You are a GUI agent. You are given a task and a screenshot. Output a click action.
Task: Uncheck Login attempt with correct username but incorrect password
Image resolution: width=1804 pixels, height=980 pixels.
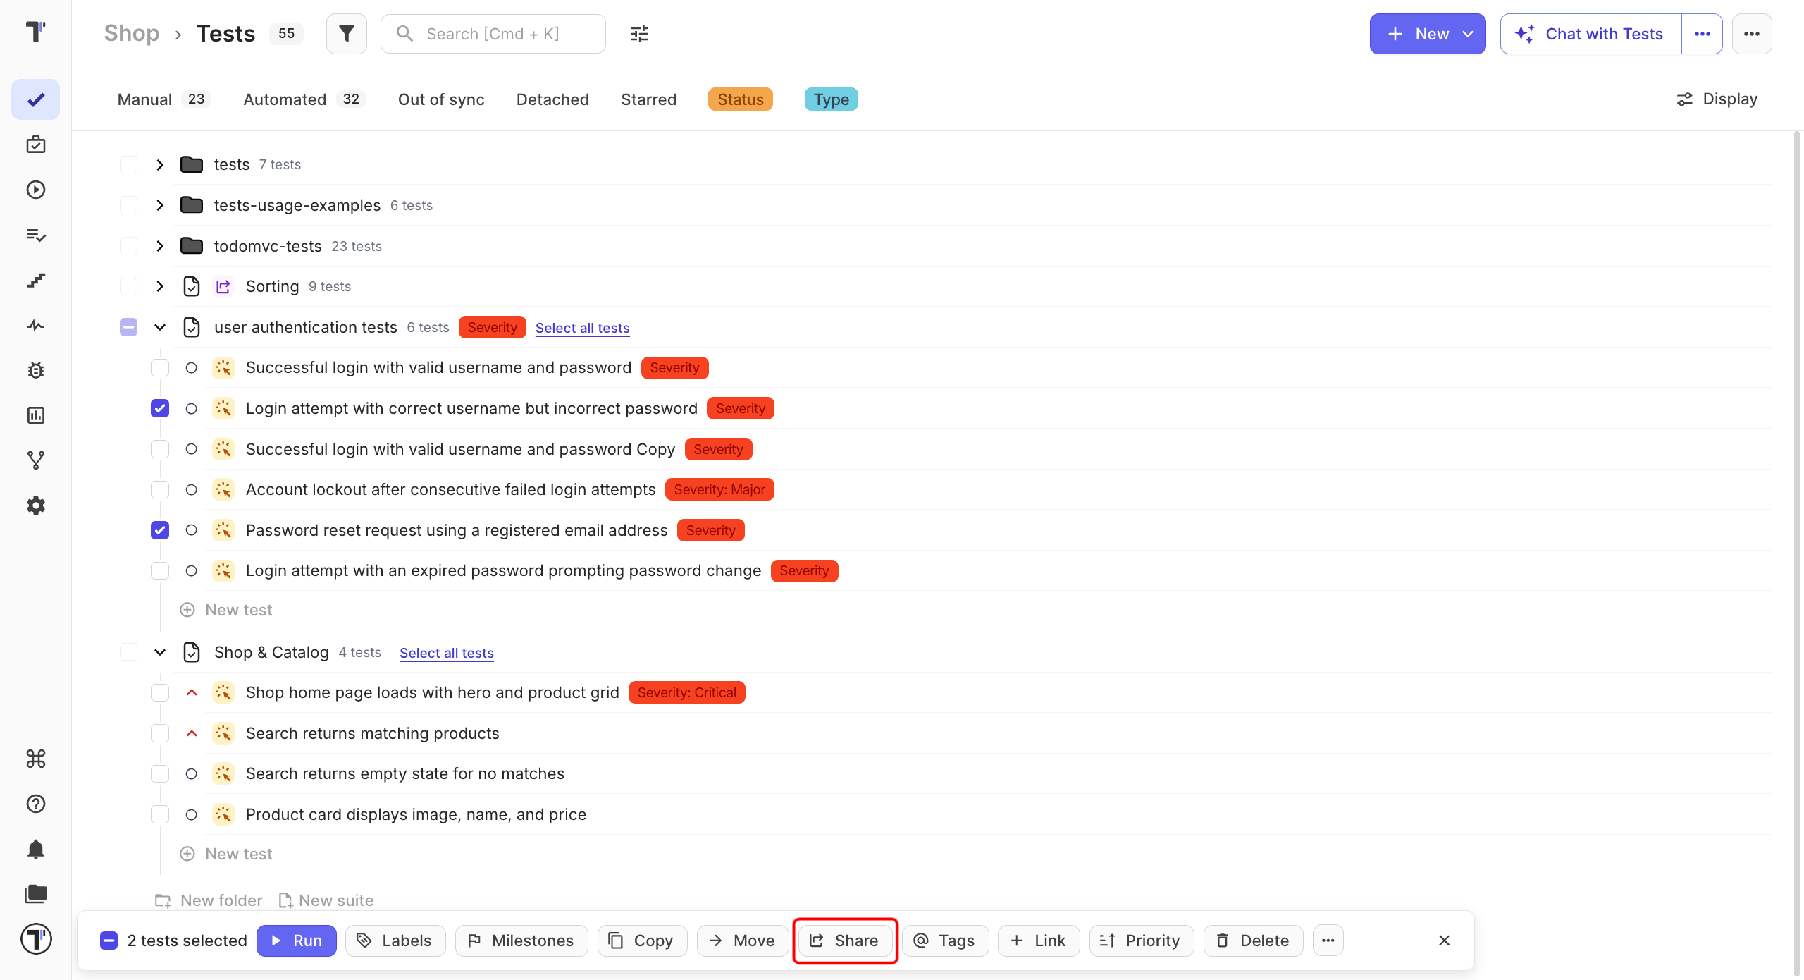[160, 408]
